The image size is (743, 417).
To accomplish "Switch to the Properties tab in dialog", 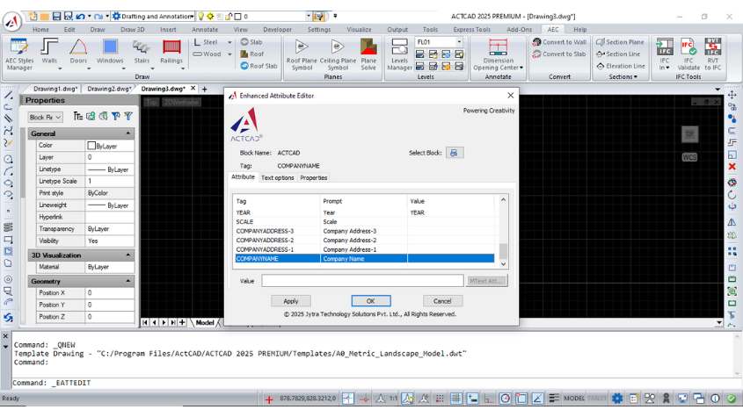I will coord(314,178).
